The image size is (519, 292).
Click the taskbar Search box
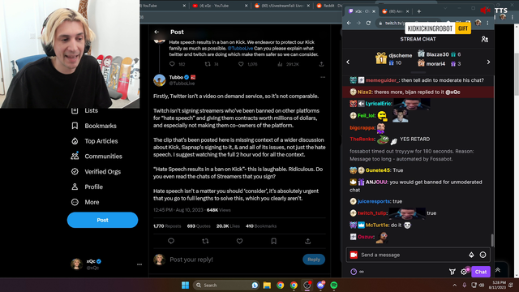[225, 285]
